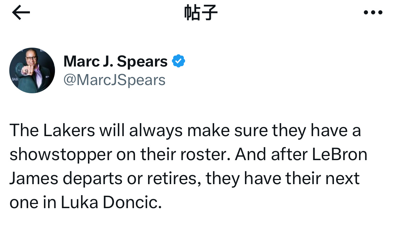The width and height of the screenshot is (402, 227).
Task: Open the three-dot more options menu
Action: point(373,12)
